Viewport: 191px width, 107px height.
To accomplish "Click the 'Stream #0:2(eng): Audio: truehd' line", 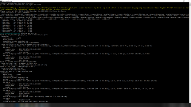I will (x=35, y=97).
